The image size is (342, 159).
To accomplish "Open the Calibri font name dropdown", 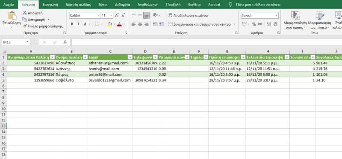I will click(99, 15).
